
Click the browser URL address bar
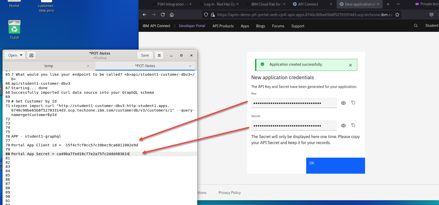[302, 15]
